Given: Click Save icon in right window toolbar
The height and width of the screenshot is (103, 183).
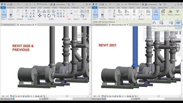Looking at the screenshot, I should (x=103, y=4).
